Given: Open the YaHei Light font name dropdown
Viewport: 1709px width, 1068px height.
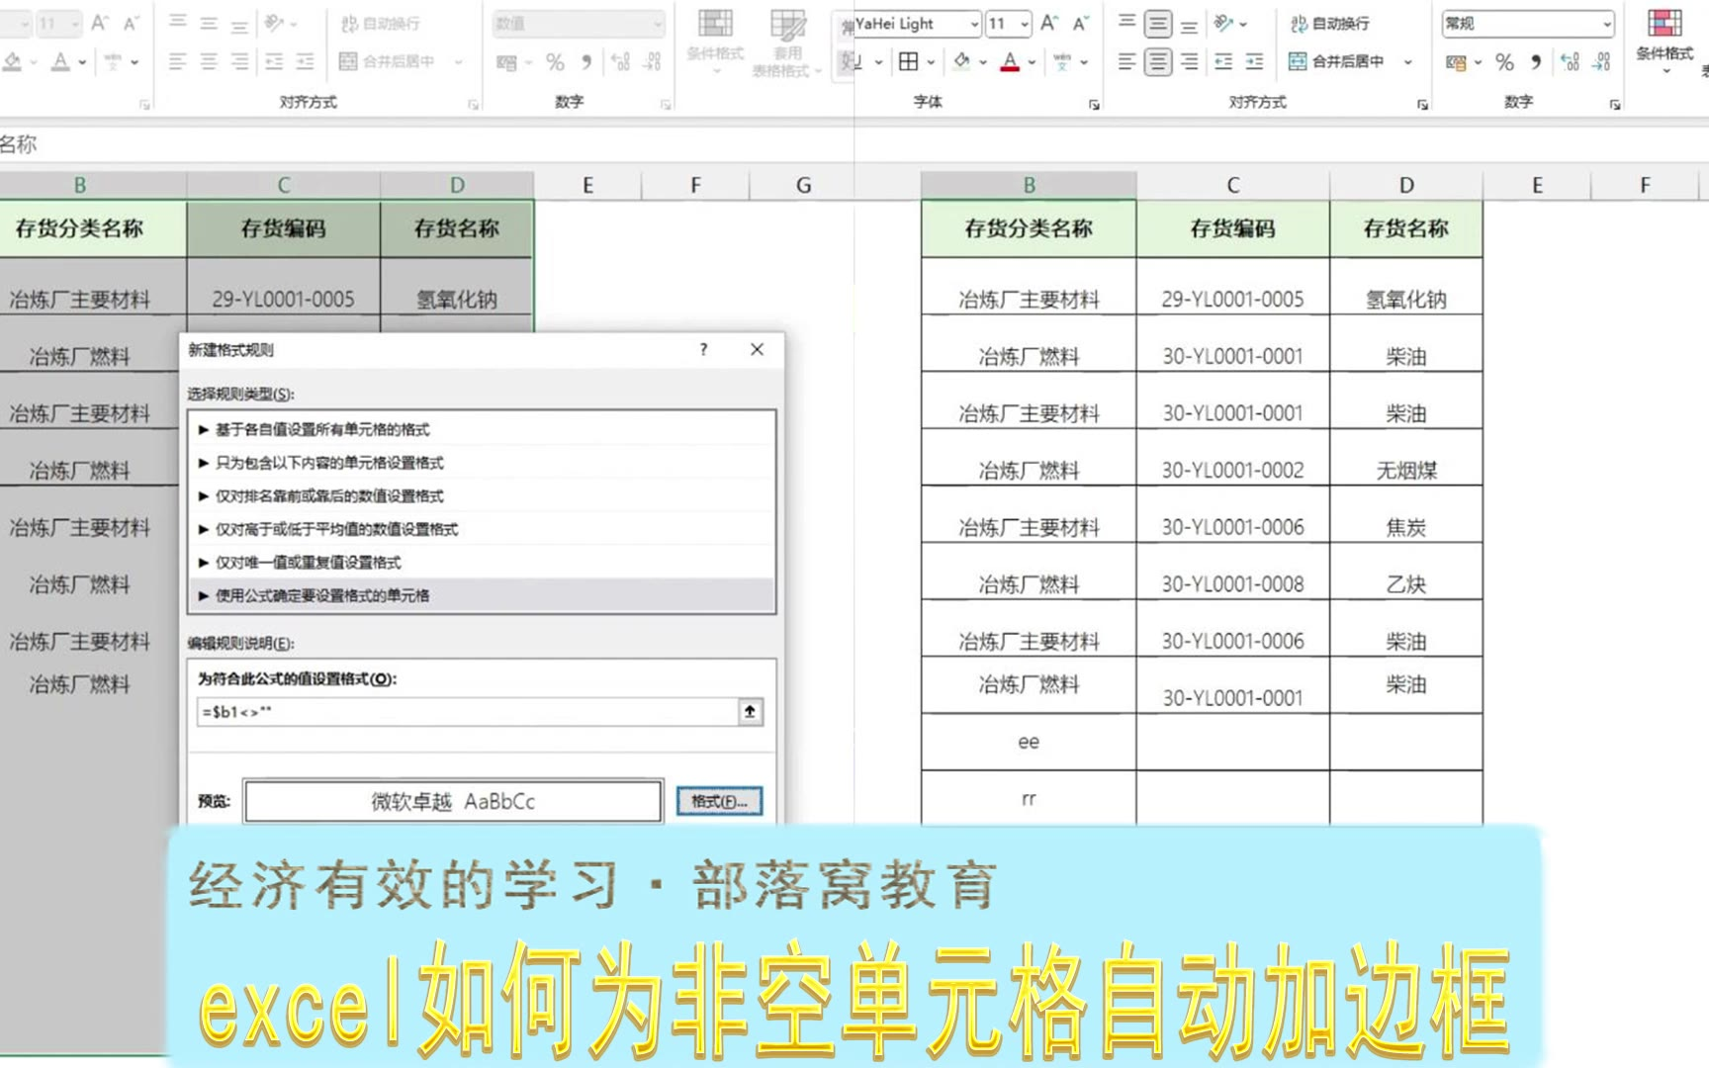Looking at the screenshot, I should (x=975, y=24).
